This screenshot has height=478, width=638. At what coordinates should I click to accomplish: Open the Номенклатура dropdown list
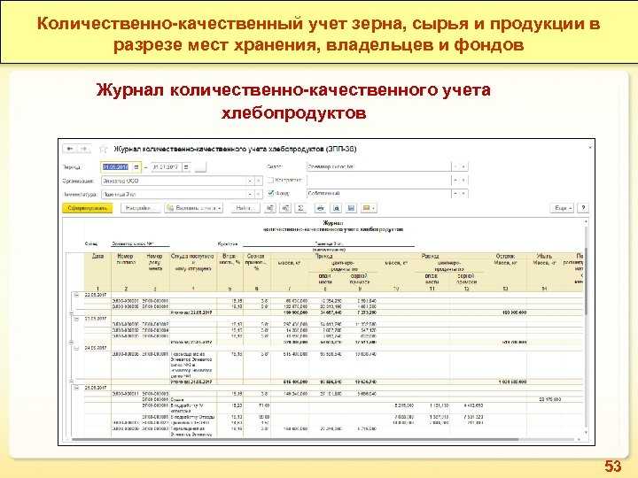point(250,194)
